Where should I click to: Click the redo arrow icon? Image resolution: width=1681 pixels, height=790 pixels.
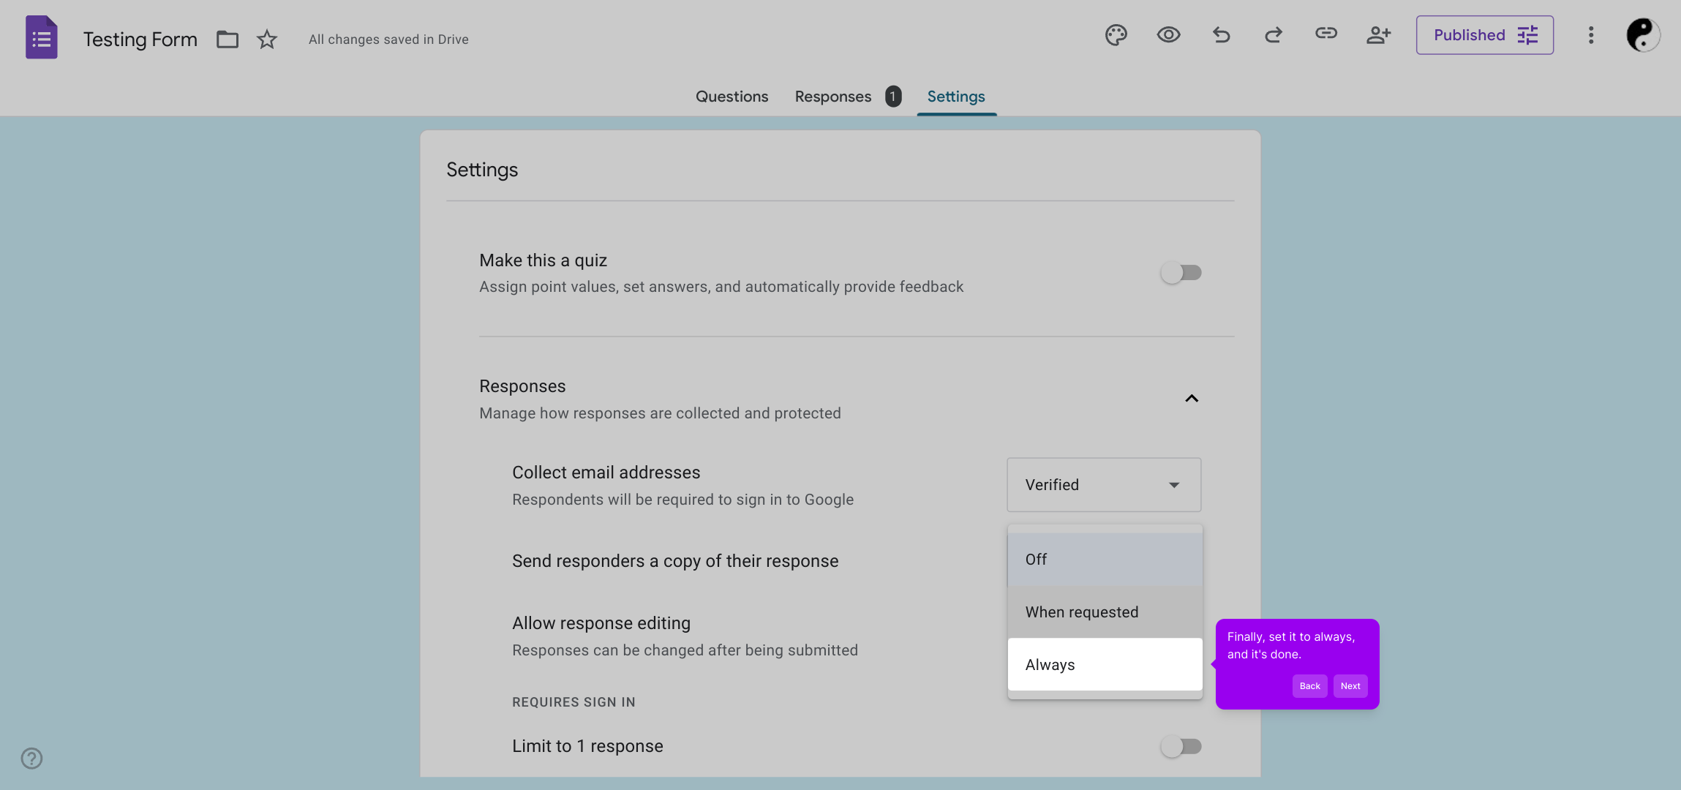click(x=1274, y=35)
